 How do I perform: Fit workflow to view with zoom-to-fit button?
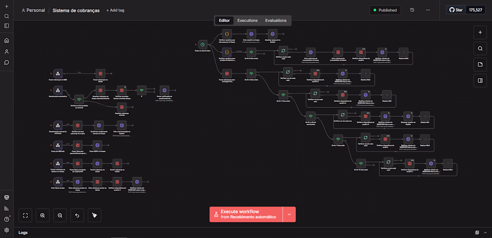pyautogui.click(x=25, y=215)
